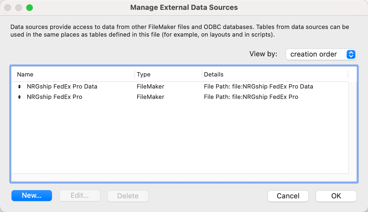This screenshot has height=212, width=368.
Task: Click the Delete button
Action: point(128,196)
